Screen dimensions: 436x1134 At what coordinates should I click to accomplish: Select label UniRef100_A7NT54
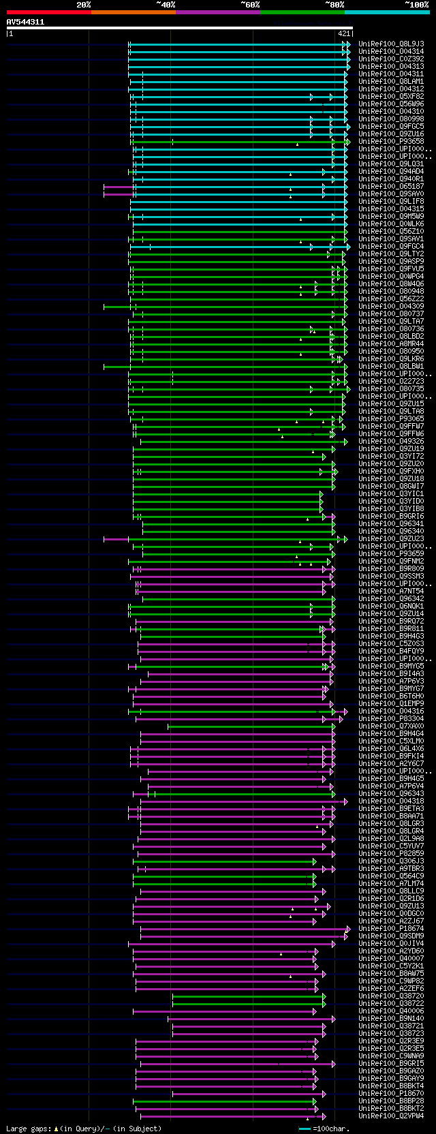391,591
